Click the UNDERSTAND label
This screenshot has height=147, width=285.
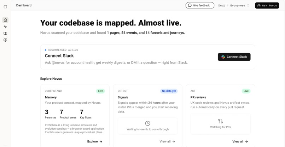click(x=53, y=91)
